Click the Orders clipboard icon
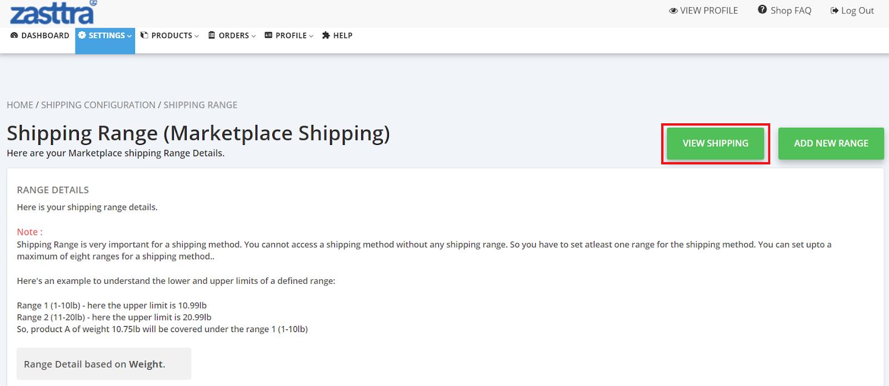 pos(212,36)
